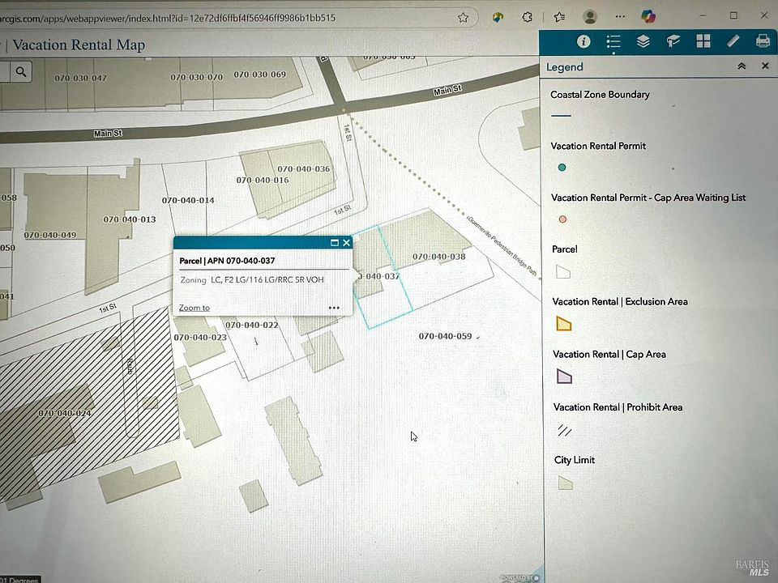The width and height of the screenshot is (778, 583).
Task: Open the About info widget
Action: coord(583,42)
